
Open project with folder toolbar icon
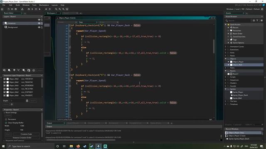pos(12,9)
